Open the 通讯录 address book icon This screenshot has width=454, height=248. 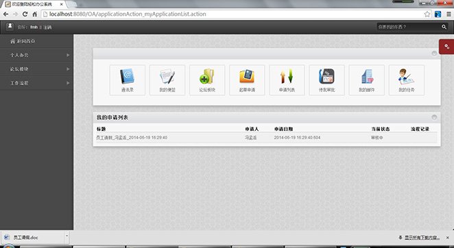128,80
